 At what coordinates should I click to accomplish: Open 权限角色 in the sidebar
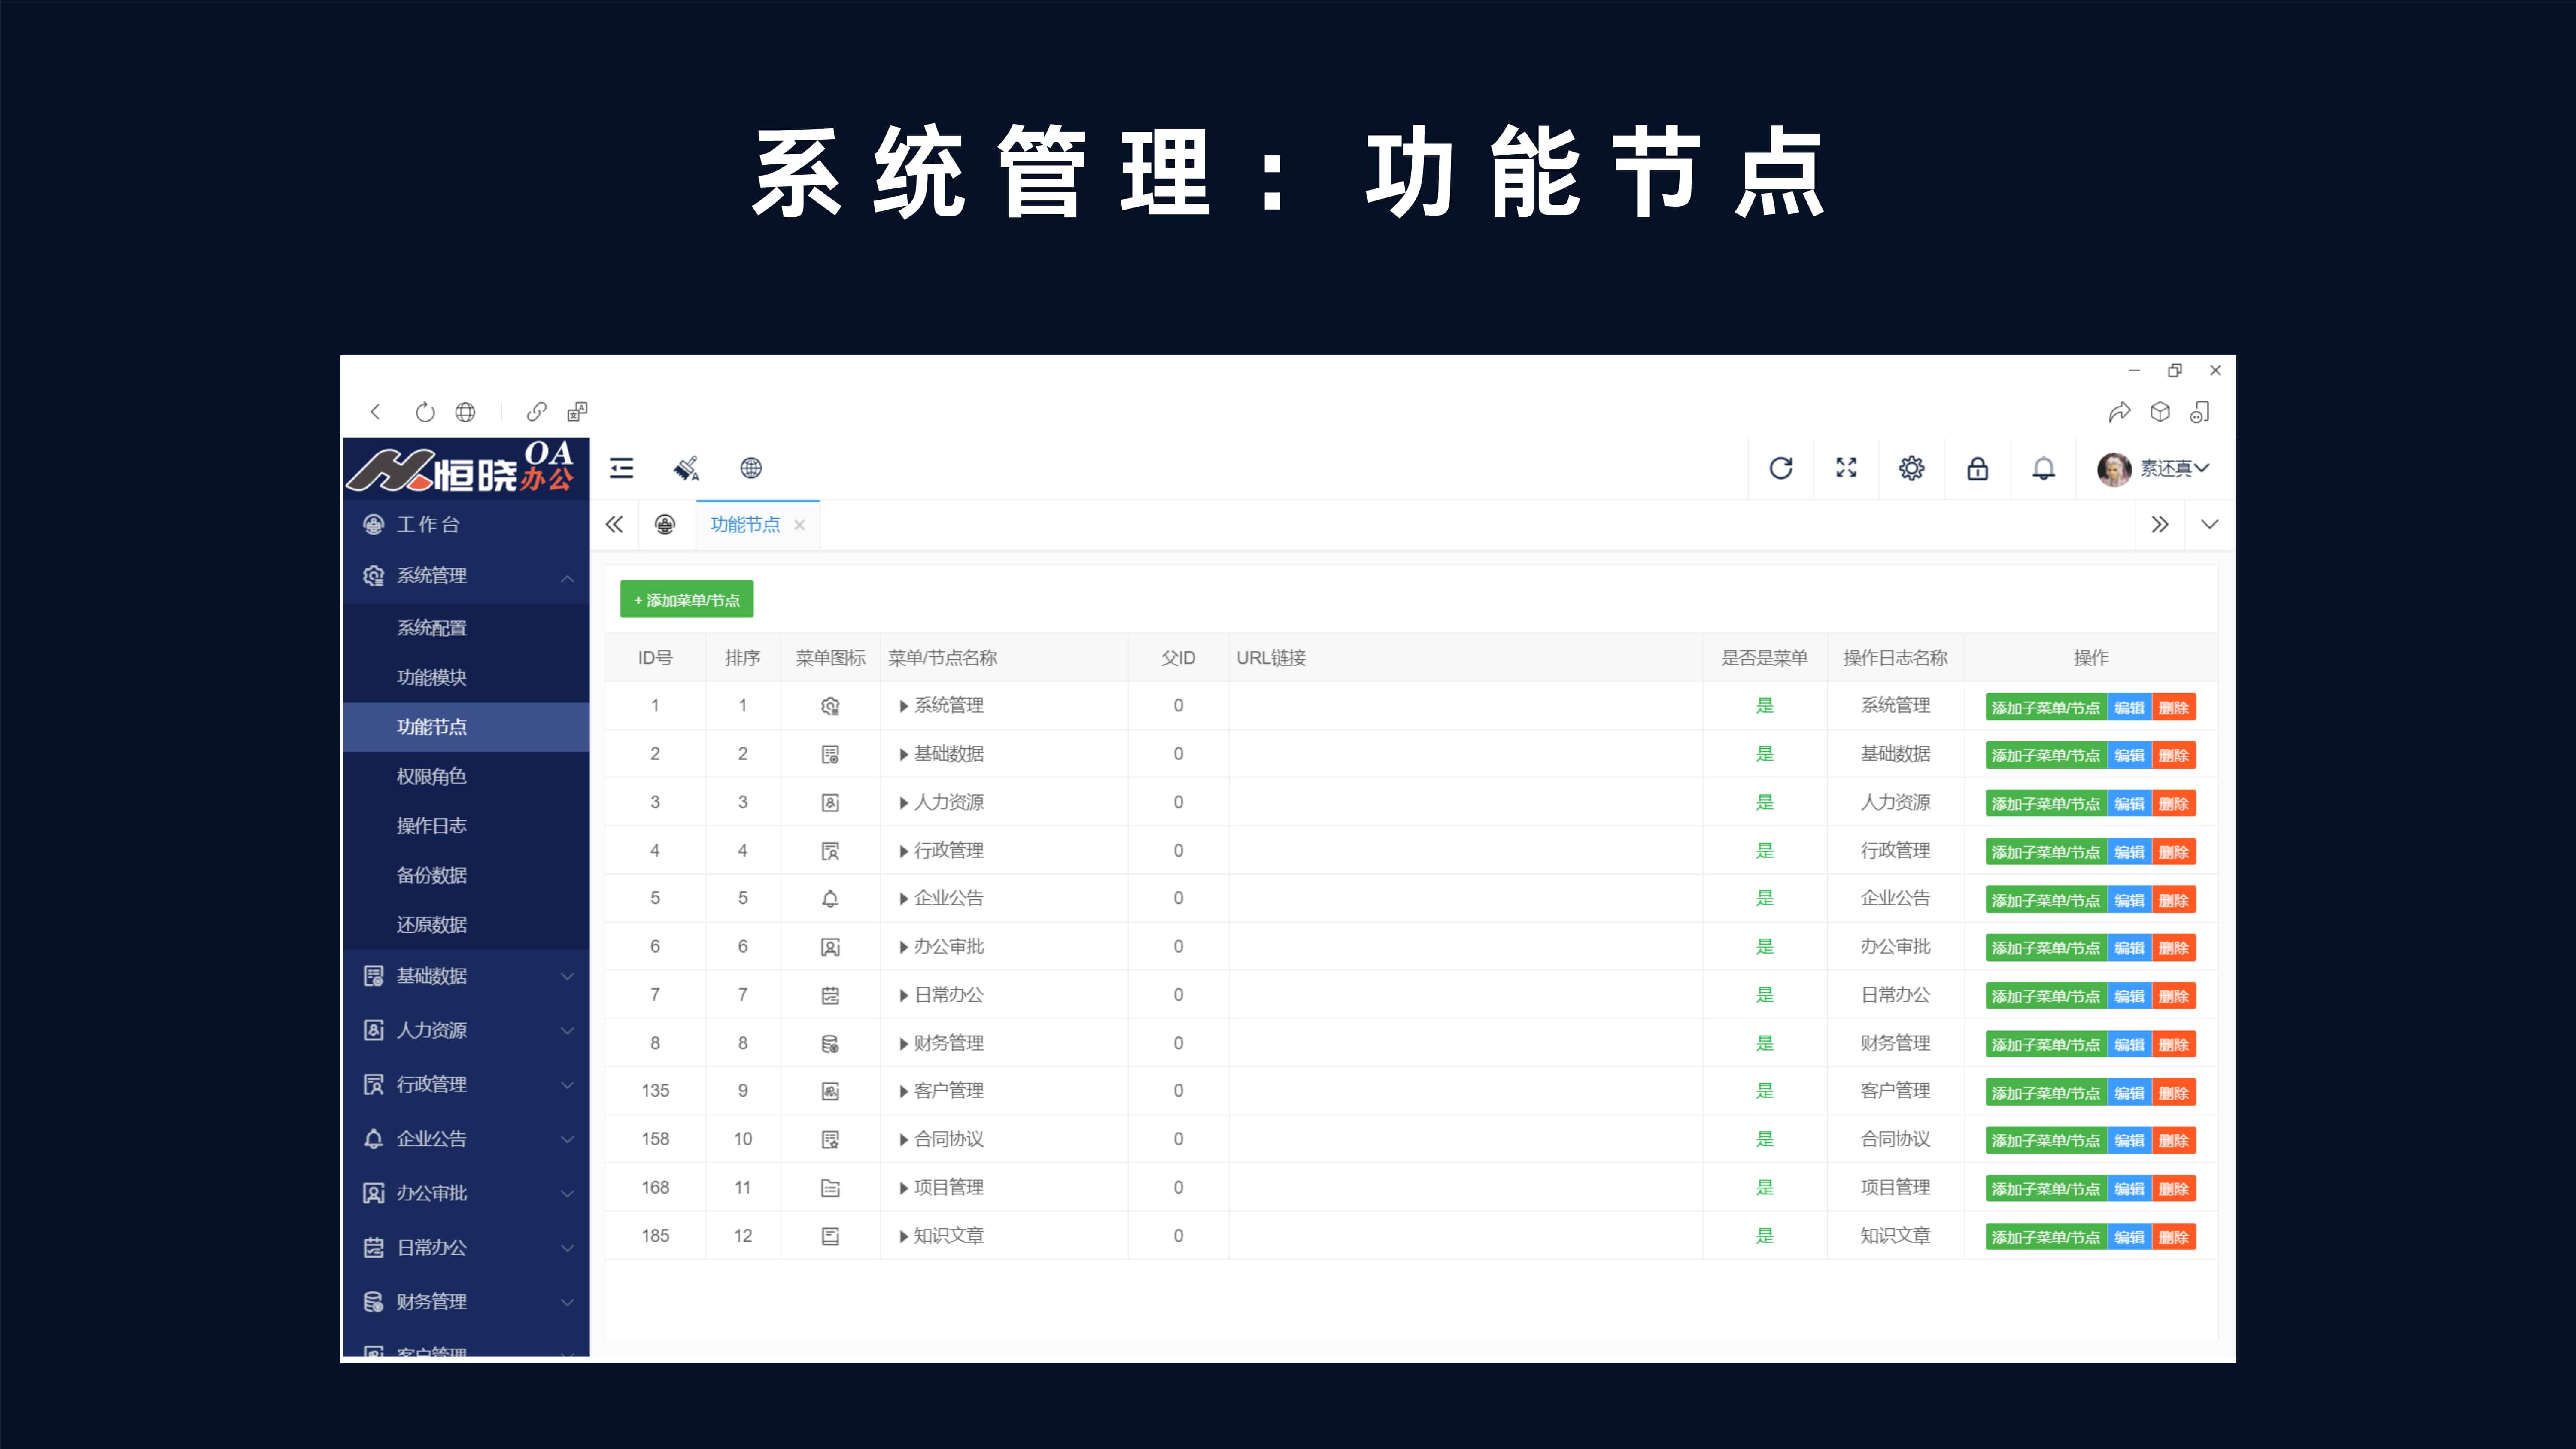click(x=466, y=777)
